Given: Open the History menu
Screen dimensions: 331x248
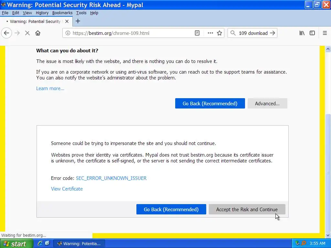Looking at the screenshot, I should [x=42, y=13].
